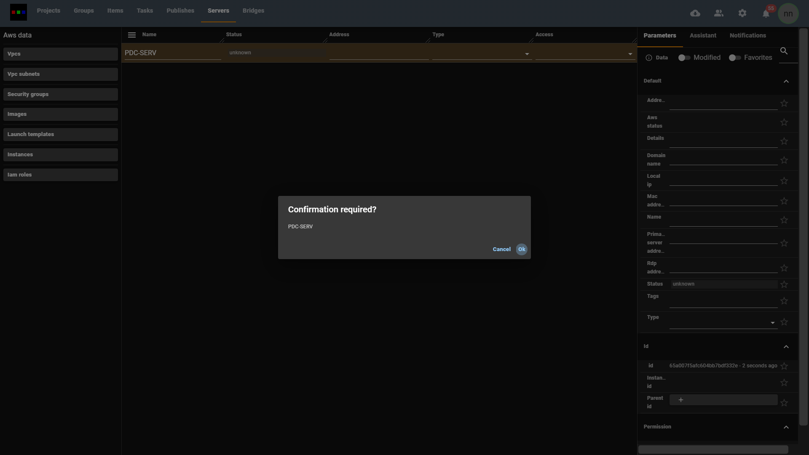The width and height of the screenshot is (809, 455).
Task: Enable the Favorites toggle
Action: click(734, 58)
